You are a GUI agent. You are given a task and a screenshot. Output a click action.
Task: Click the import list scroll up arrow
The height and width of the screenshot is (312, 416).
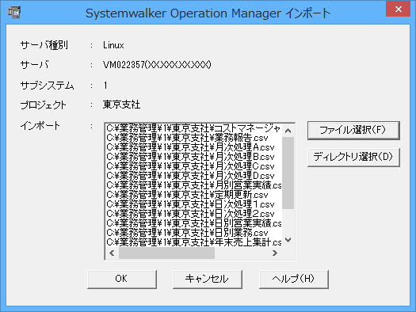point(288,131)
